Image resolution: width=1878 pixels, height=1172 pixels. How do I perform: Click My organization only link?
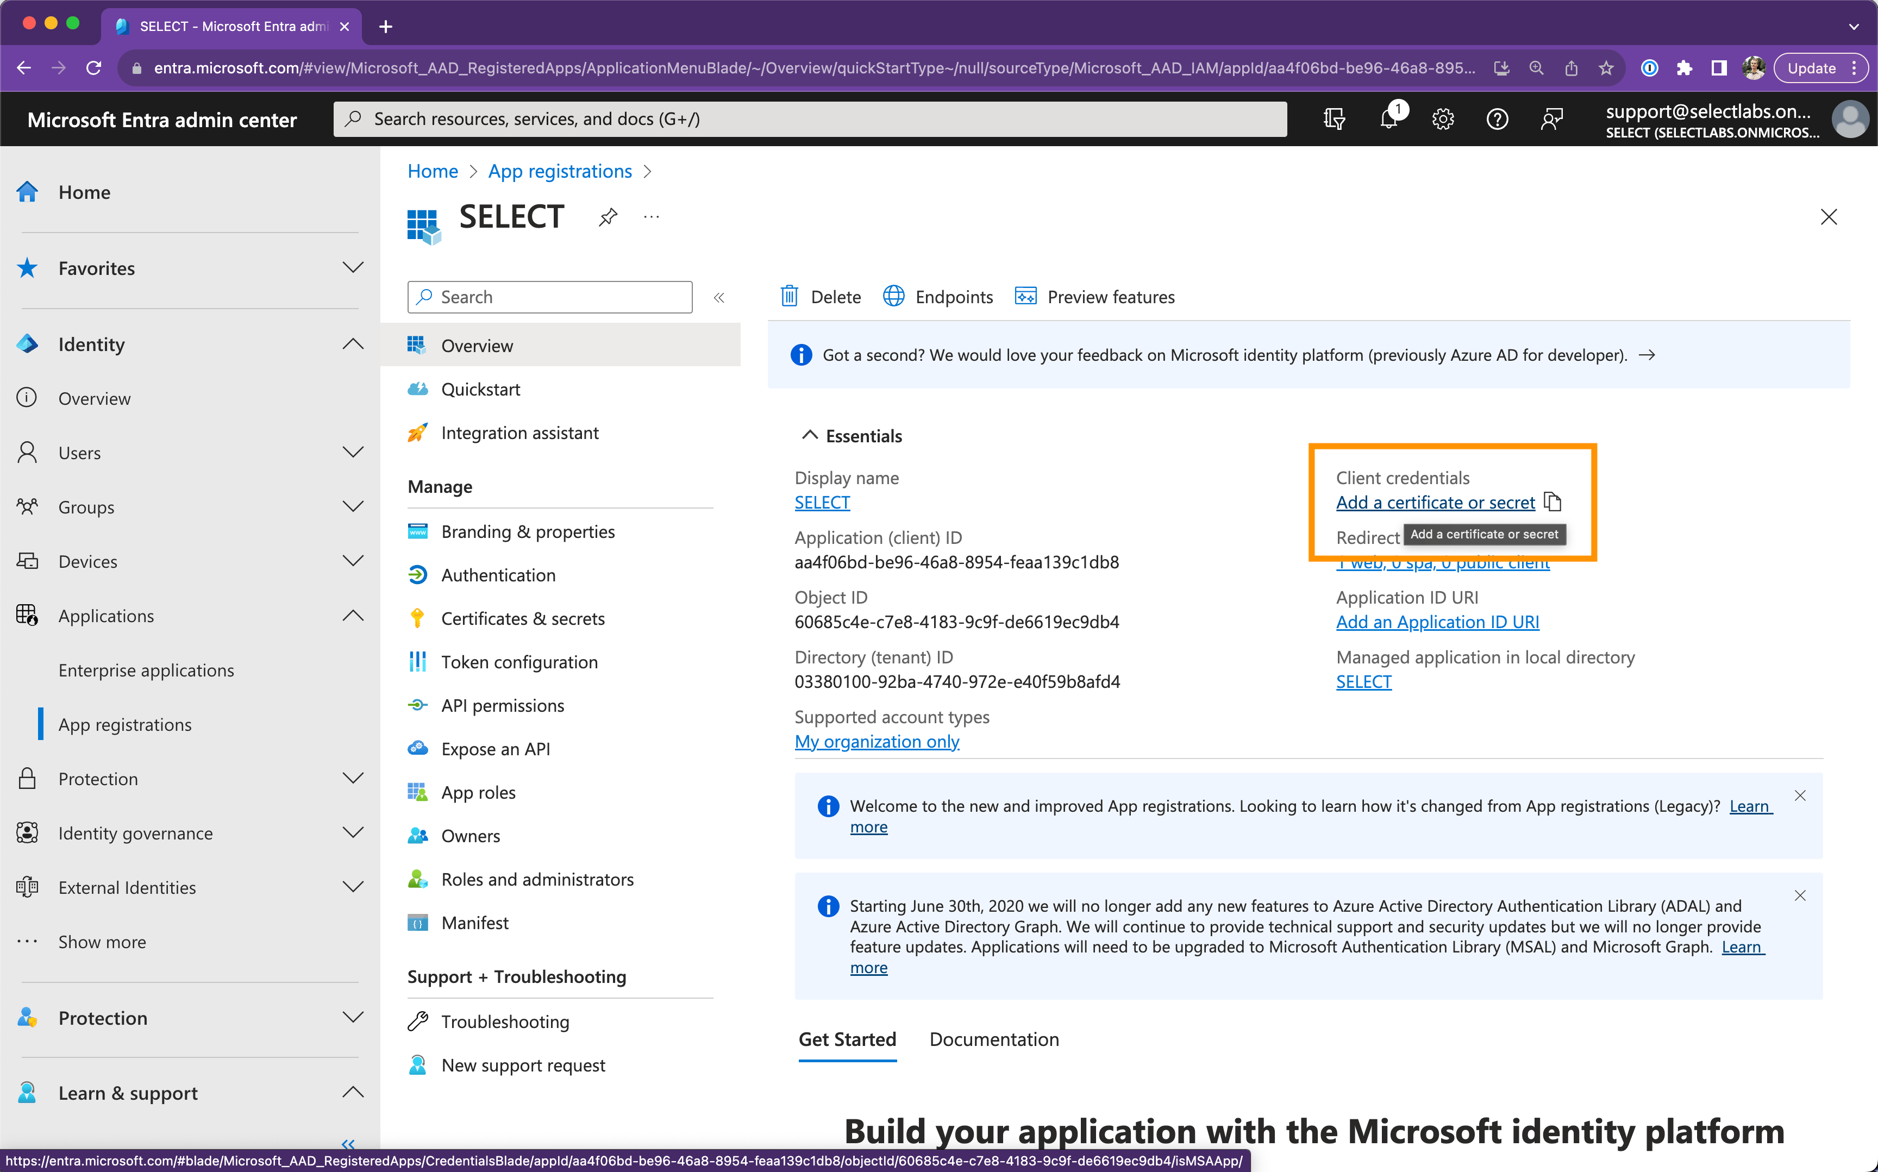877,741
